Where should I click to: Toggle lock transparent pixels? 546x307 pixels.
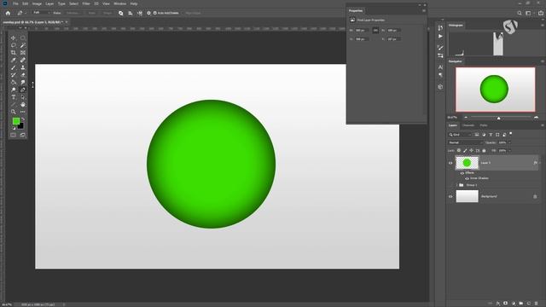click(x=459, y=150)
